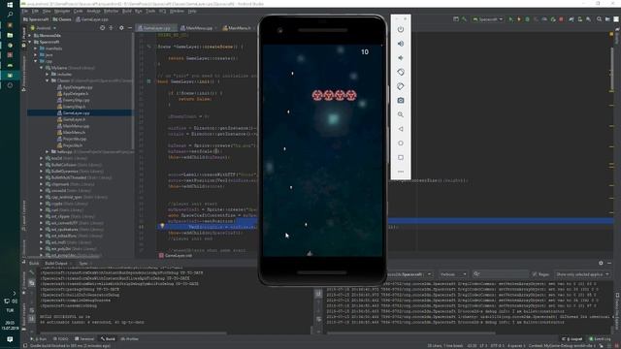Open the Logcat process selector dropdown
This screenshot has width=621, height=349.
tap(409, 274)
